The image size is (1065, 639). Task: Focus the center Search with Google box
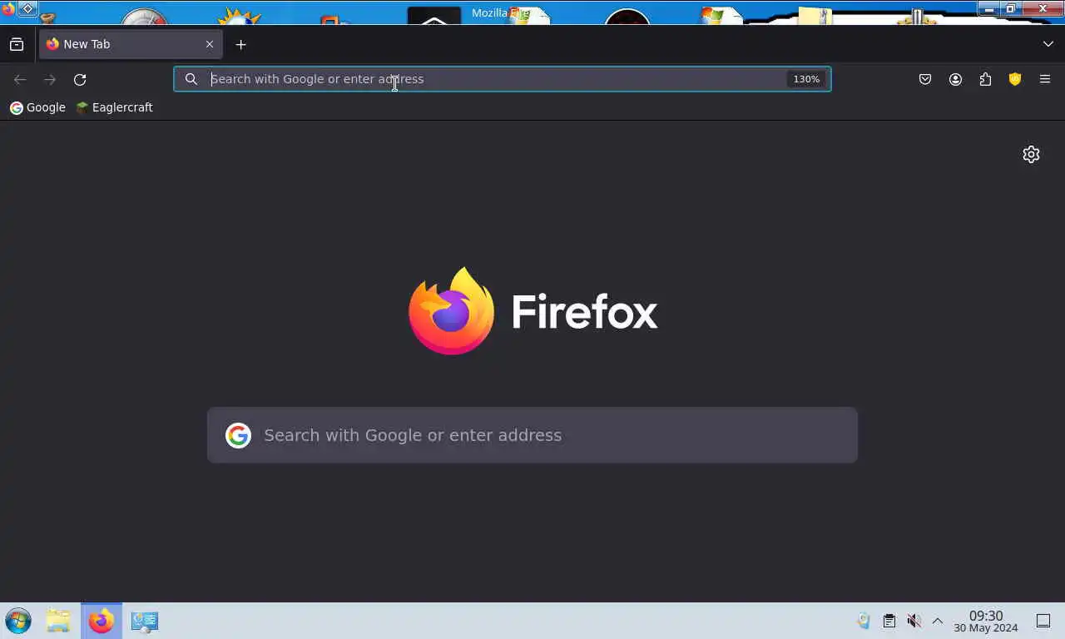point(532,435)
